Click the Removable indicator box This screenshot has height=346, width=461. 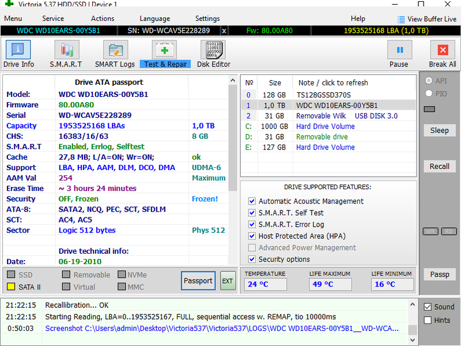[66, 274]
